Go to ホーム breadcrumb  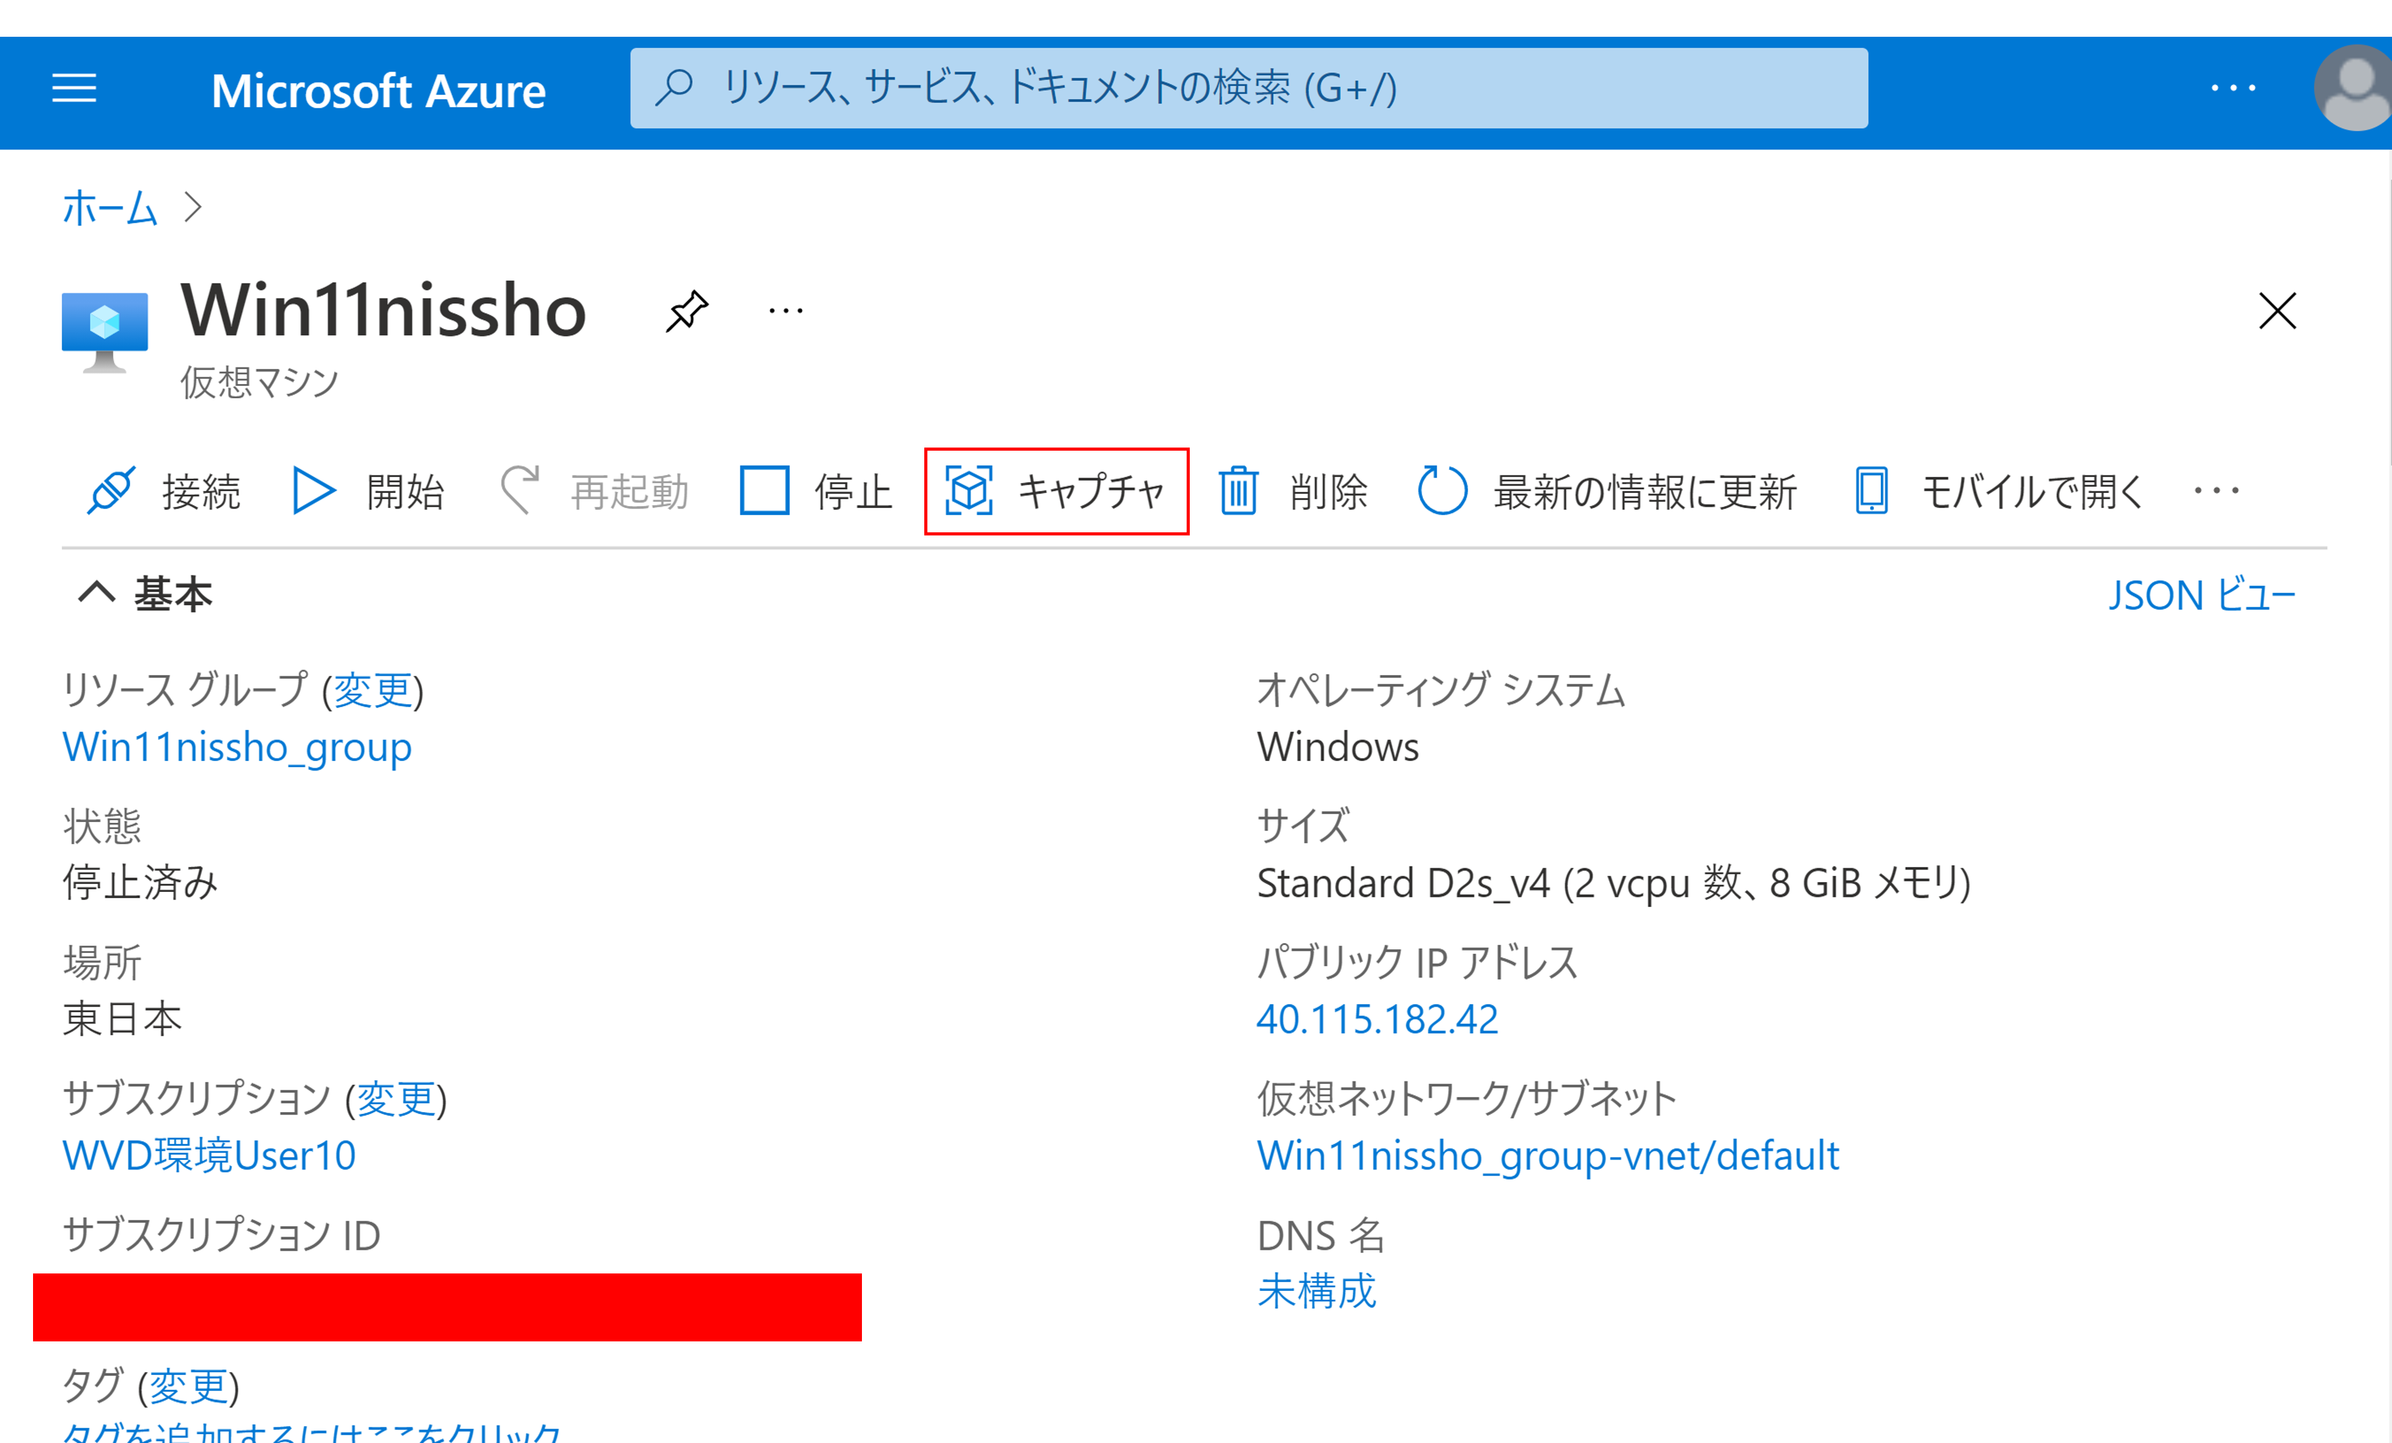coord(110,207)
